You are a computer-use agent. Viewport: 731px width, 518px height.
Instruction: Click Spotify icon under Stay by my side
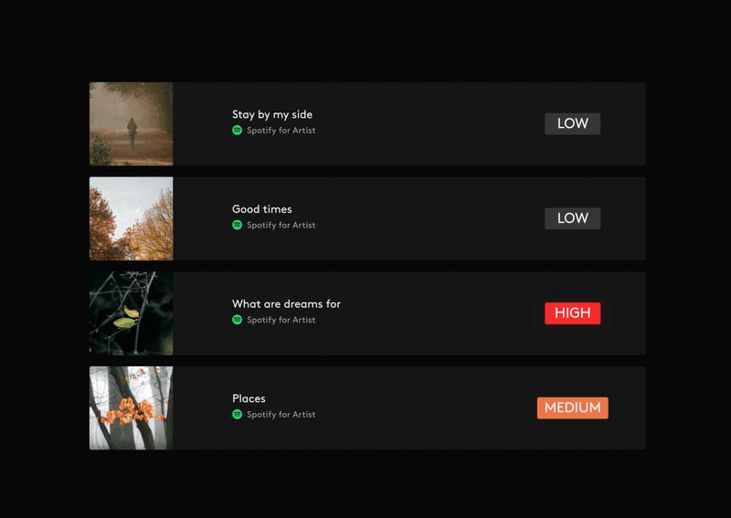(238, 131)
